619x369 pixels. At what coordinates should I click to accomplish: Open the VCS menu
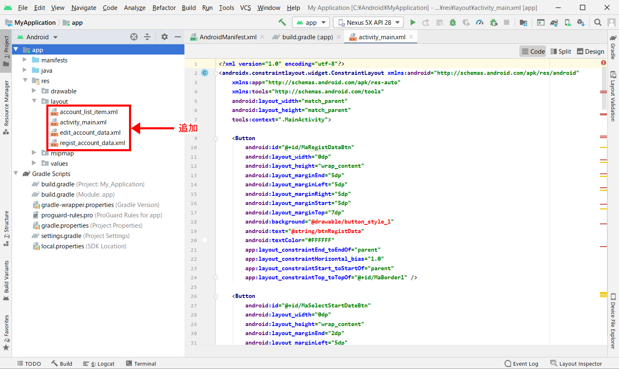[246, 7]
